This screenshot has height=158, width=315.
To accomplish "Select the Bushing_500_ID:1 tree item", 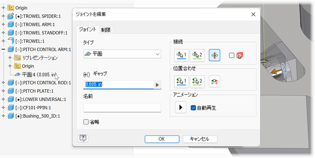I will (38, 116).
